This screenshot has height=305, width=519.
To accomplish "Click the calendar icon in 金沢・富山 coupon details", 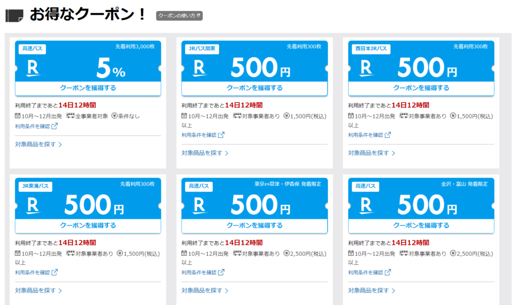I will tap(351, 253).
